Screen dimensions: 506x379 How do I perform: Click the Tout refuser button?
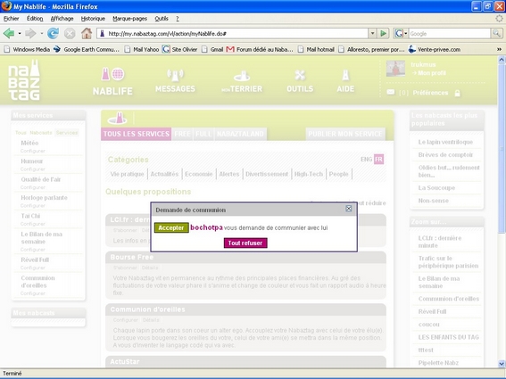click(245, 243)
